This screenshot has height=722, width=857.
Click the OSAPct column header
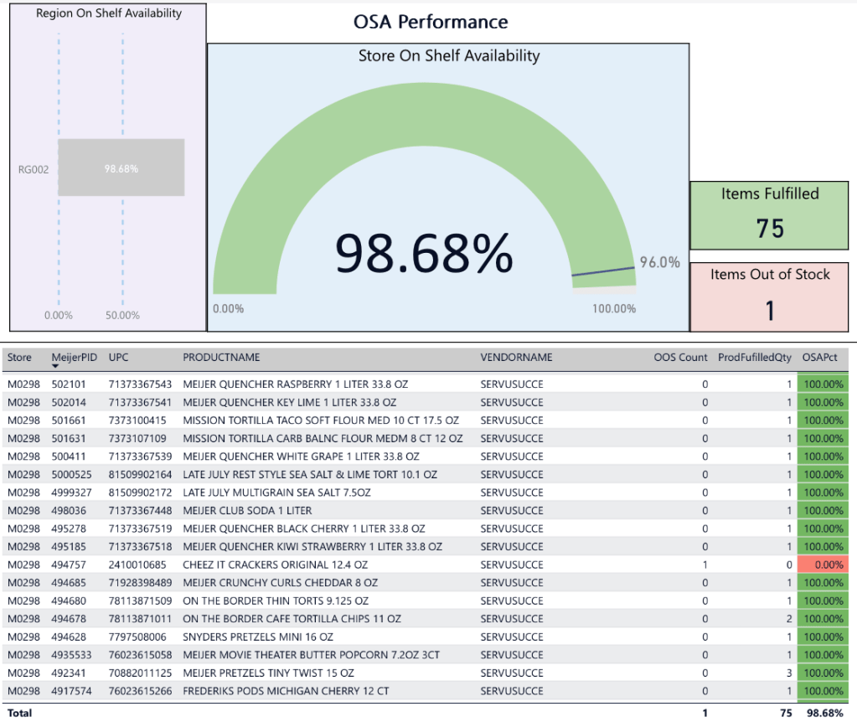pos(823,357)
